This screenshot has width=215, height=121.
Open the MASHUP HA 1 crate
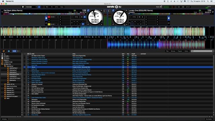(10, 94)
